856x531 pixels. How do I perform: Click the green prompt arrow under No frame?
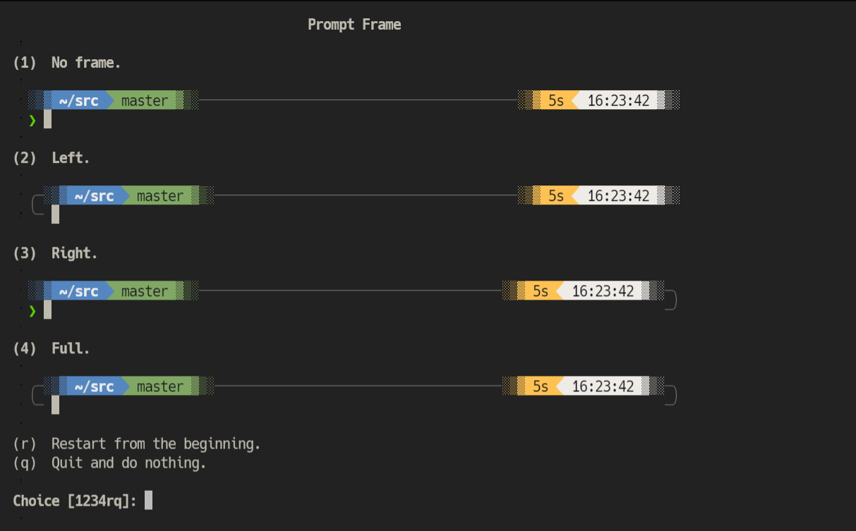32,121
